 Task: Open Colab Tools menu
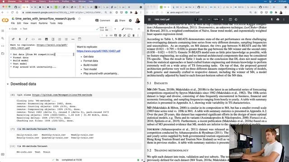pyautogui.click(x=52, y=23)
